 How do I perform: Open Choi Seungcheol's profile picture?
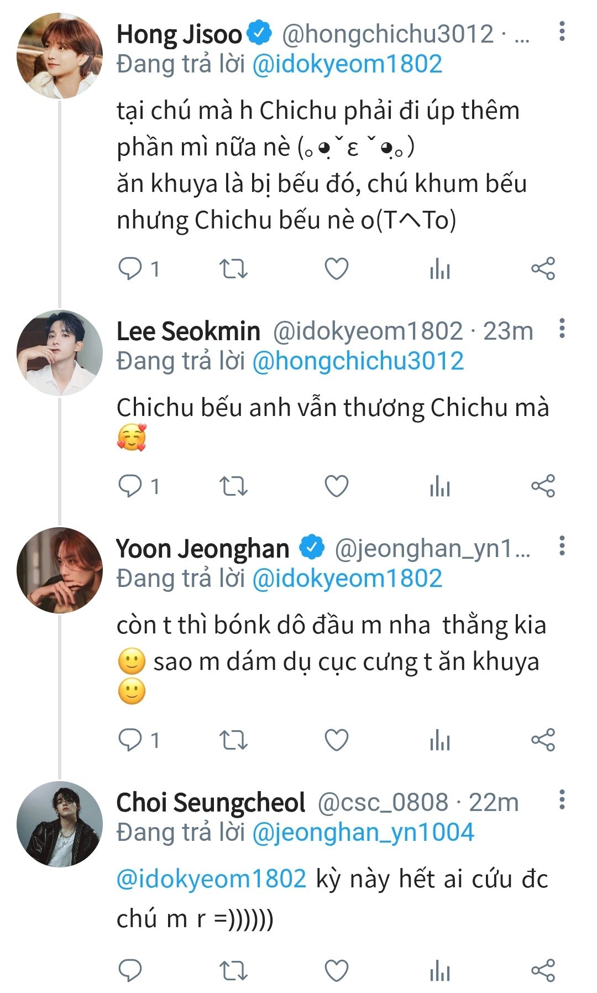click(60, 824)
